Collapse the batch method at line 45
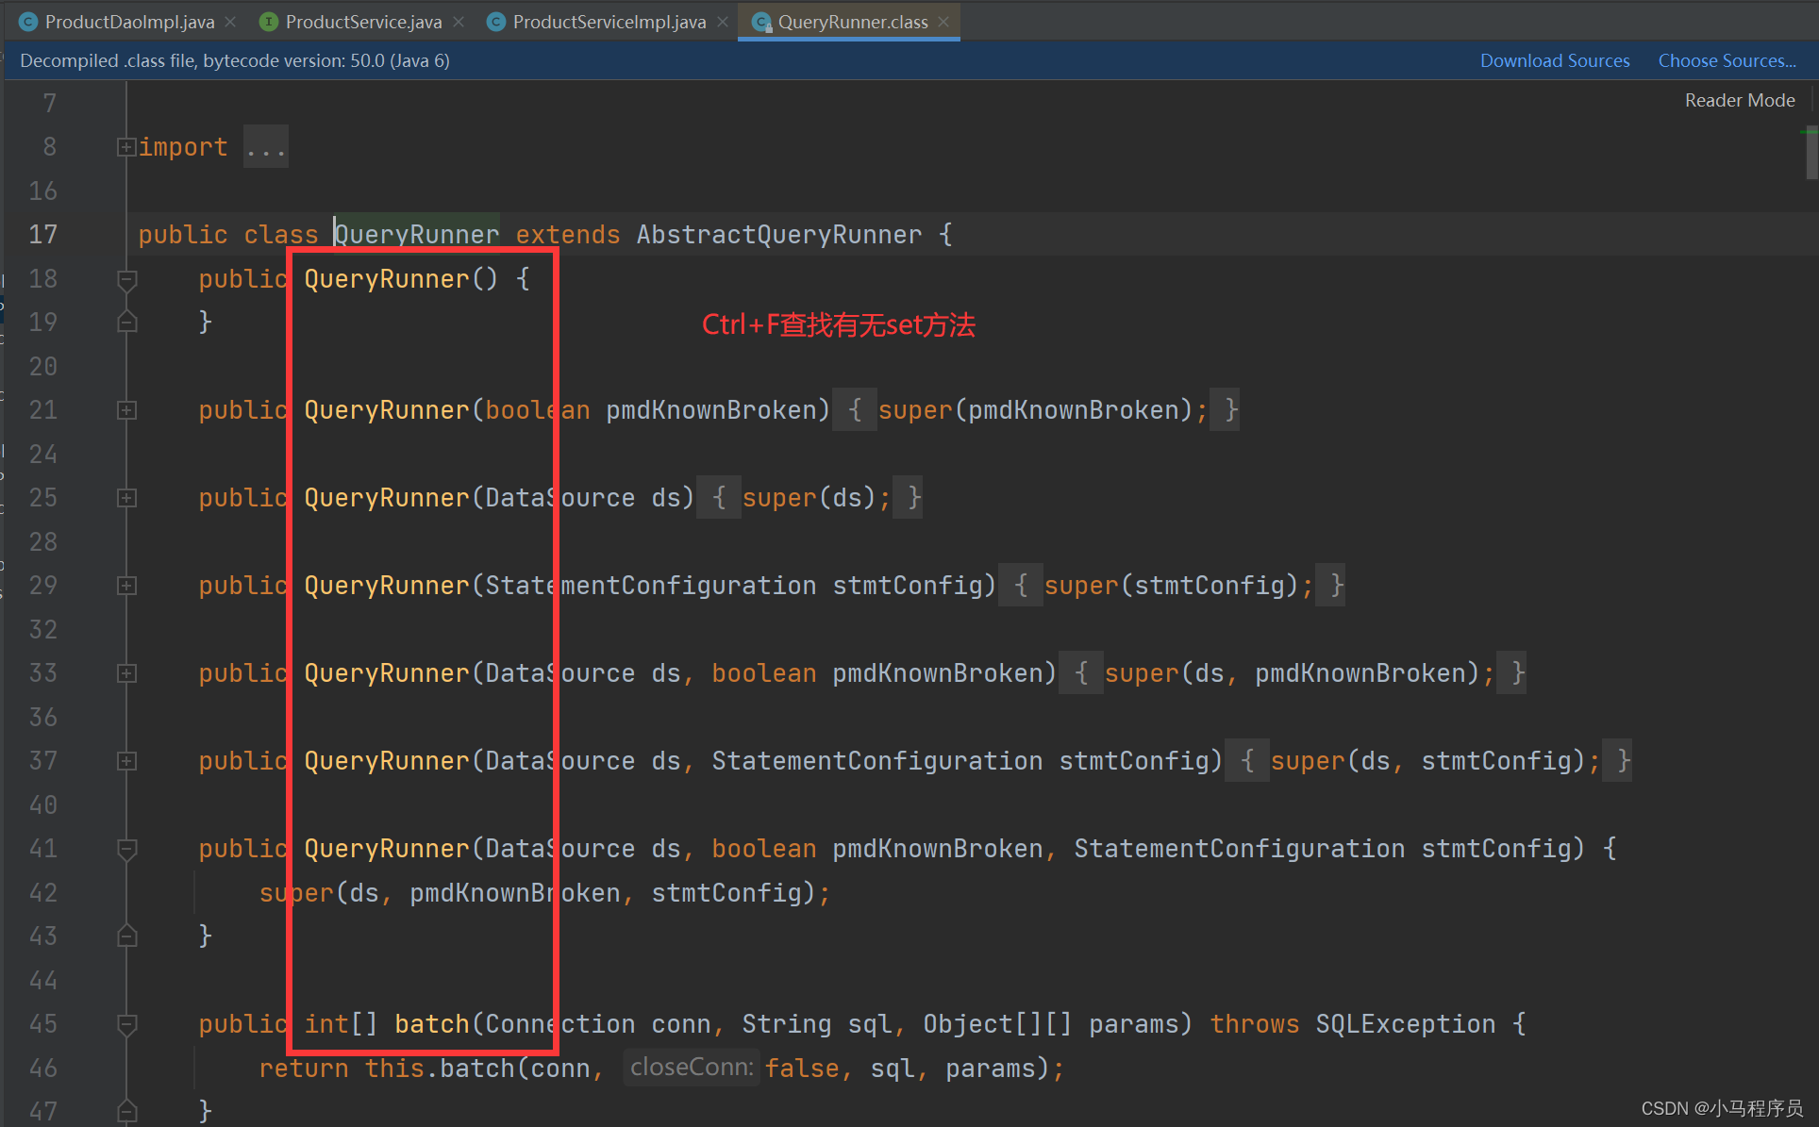Screen dimensions: 1819x1127 [126, 1024]
